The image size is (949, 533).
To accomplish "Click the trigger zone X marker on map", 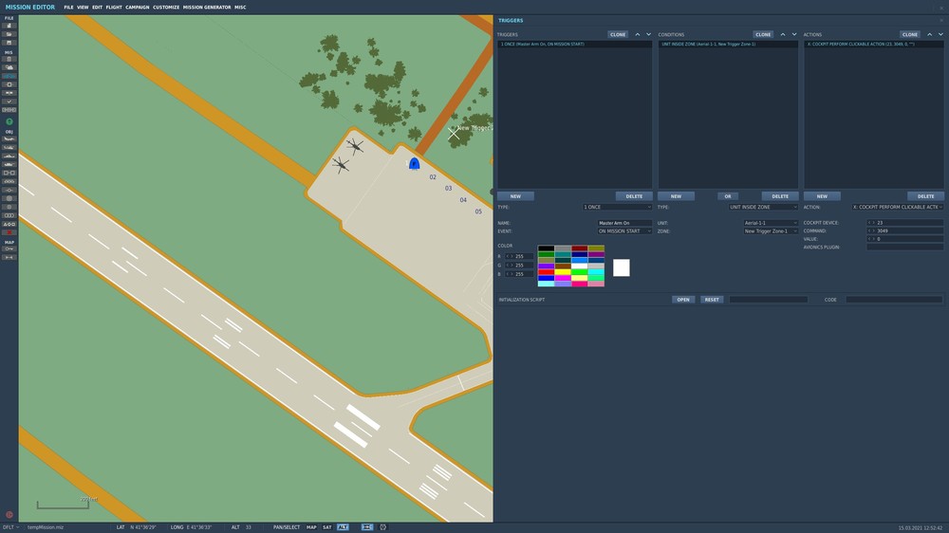I will coord(454,134).
